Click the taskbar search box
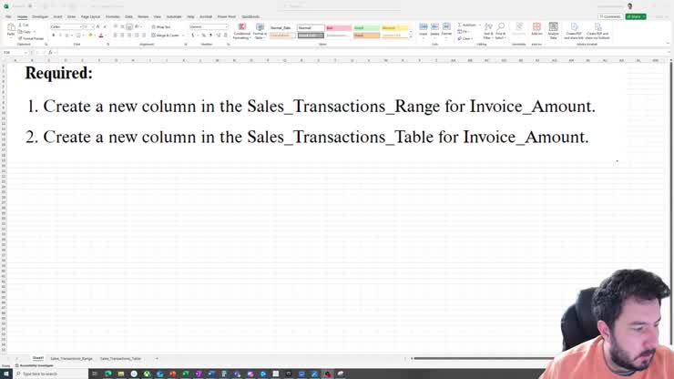Image resolution: width=674 pixels, height=379 pixels. click(51, 374)
